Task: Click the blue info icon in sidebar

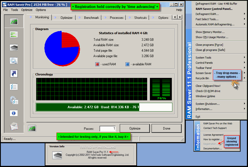Action: tap(14, 113)
